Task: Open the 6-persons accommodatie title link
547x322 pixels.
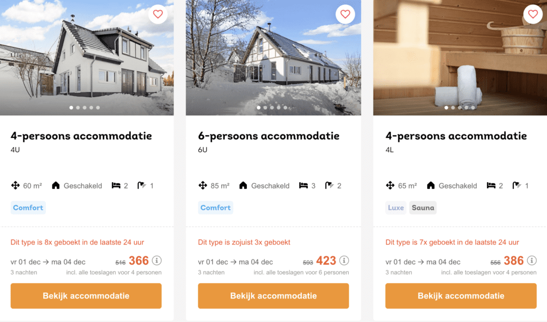Action: (269, 136)
